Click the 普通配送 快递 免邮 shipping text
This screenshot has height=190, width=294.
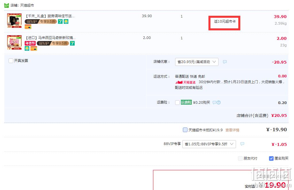(190, 77)
